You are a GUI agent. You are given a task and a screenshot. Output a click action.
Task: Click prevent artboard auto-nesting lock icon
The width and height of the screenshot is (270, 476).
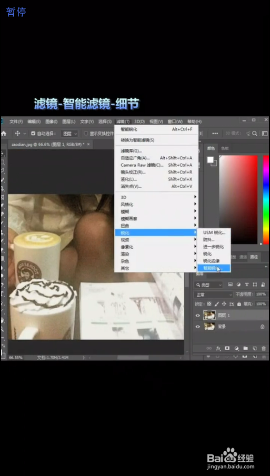point(232,304)
